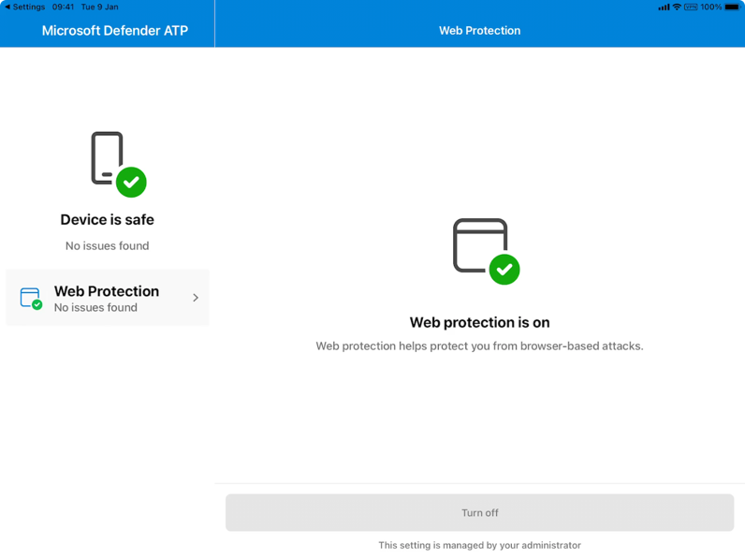
Task: Click the Web Protection row browser icon
Action: click(x=31, y=299)
